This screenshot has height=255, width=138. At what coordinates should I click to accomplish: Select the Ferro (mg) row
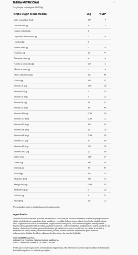click(x=62, y=174)
